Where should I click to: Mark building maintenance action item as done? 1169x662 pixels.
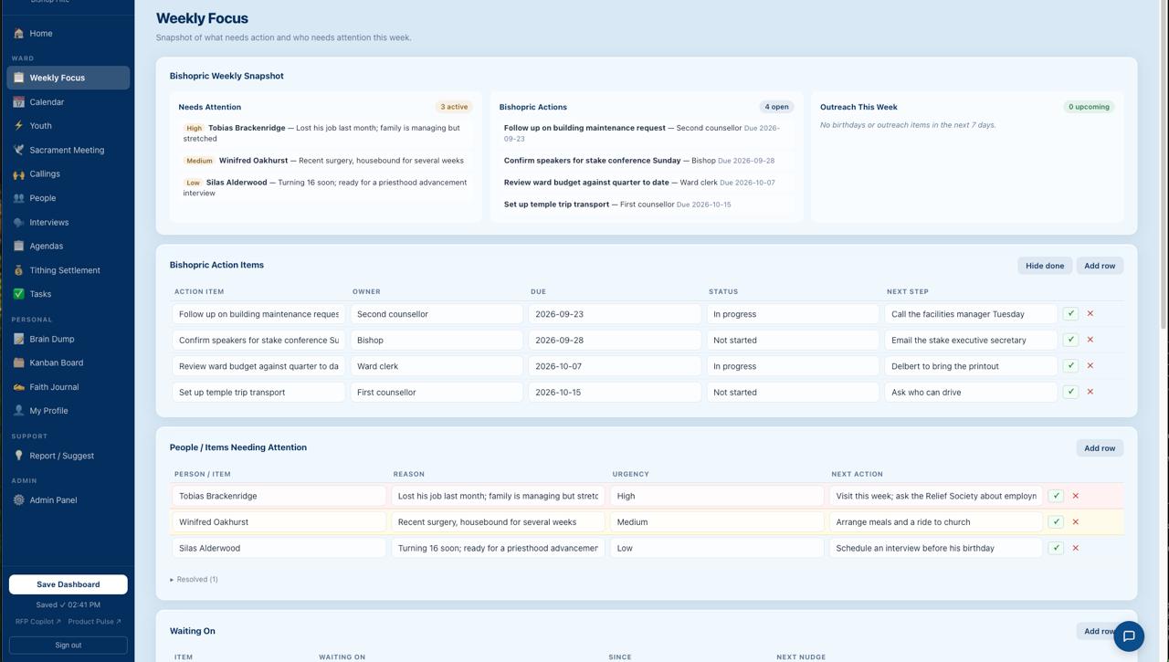click(1070, 314)
